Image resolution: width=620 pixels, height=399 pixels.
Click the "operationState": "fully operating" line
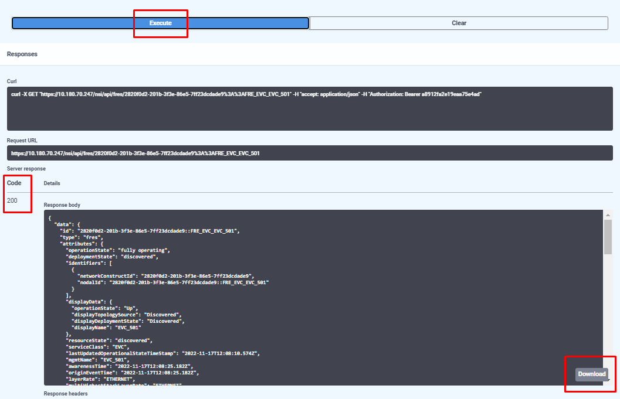click(118, 250)
